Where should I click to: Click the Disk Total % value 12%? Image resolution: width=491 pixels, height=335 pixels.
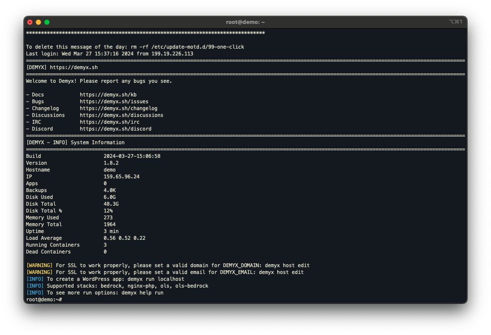pyautogui.click(x=108, y=211)
